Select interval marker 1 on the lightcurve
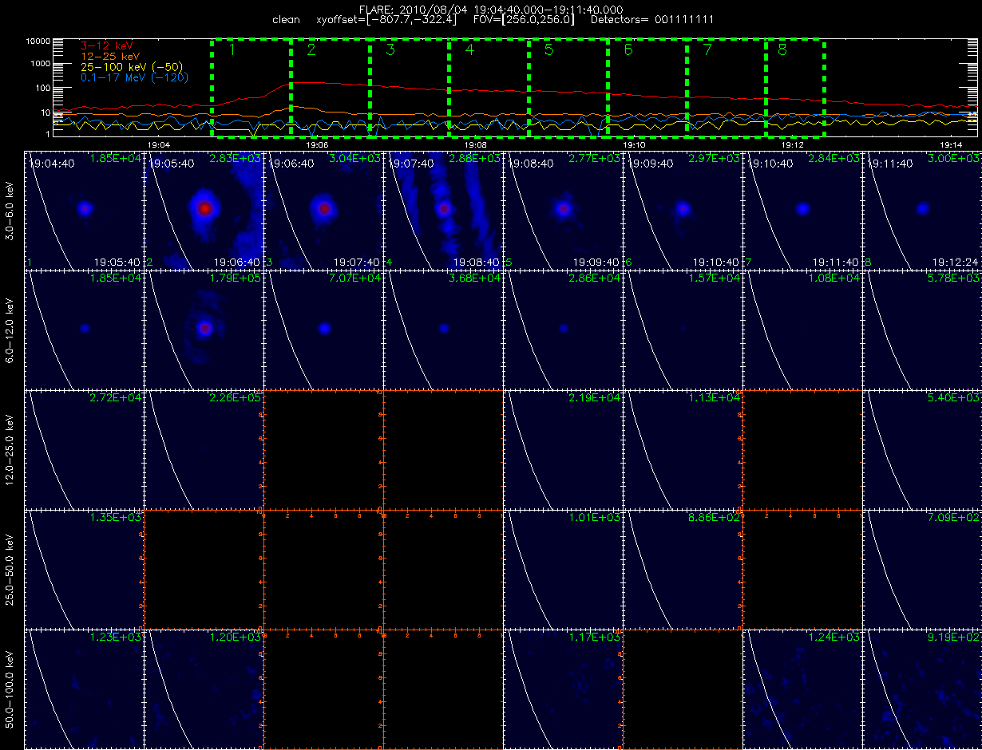Viewport: 982px width, 750px height. pos(232,50)
